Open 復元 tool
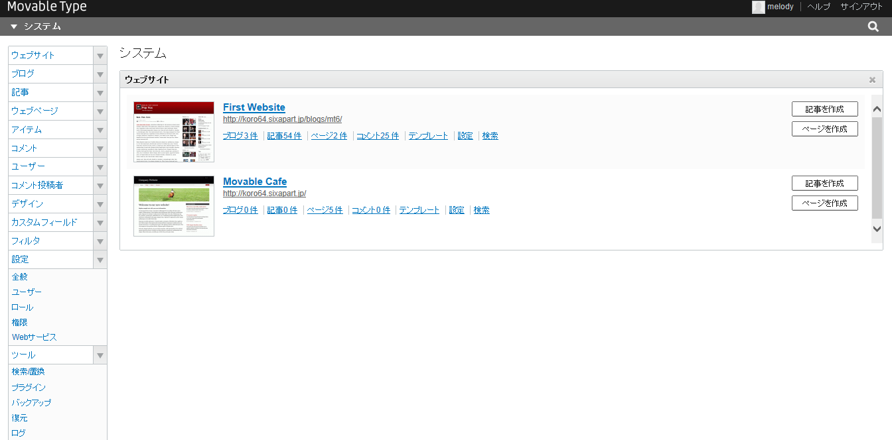Image resolution: width=892 pixels, height=440 pixels. point(20,418)
